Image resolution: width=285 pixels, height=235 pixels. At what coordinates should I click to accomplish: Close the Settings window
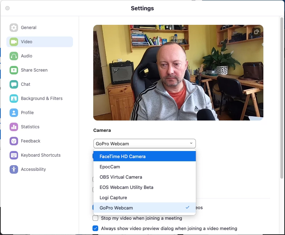[7, 8]
